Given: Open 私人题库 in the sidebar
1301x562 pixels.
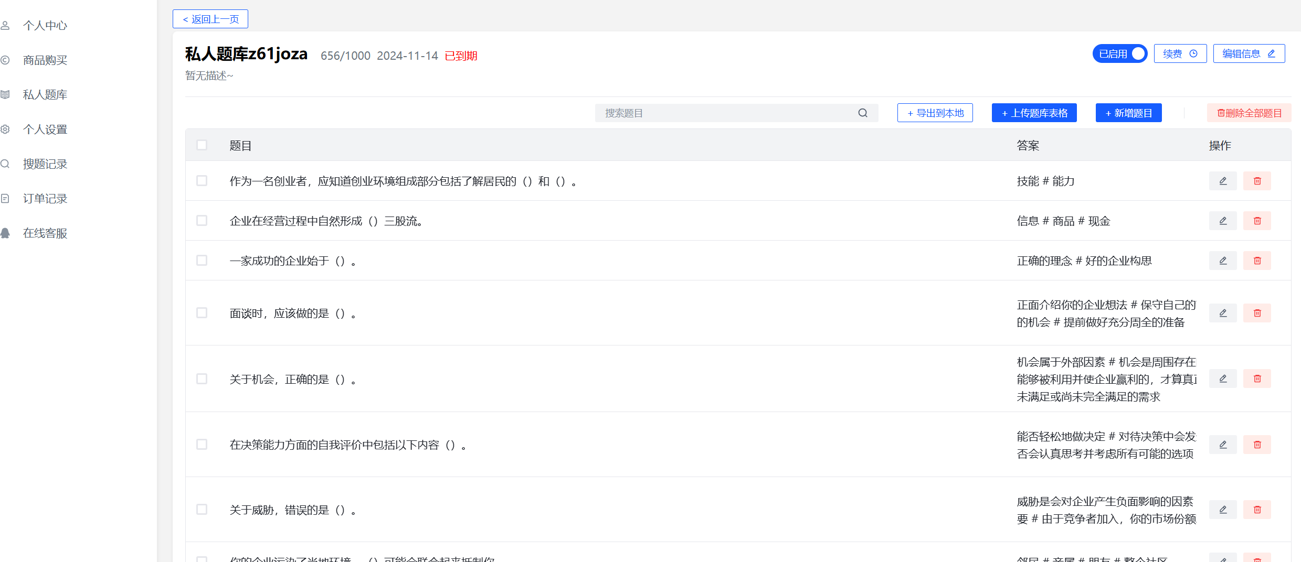Looking at the screenshot, I should [45, 95].
